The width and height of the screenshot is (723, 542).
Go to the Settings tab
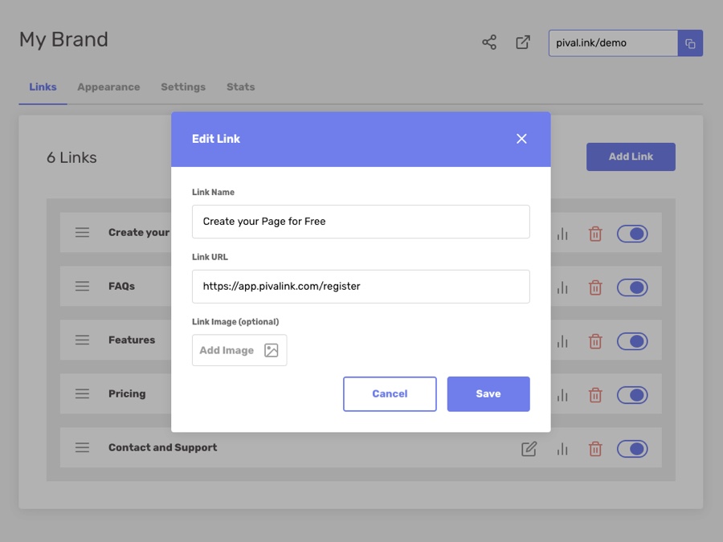pos(183,87)
